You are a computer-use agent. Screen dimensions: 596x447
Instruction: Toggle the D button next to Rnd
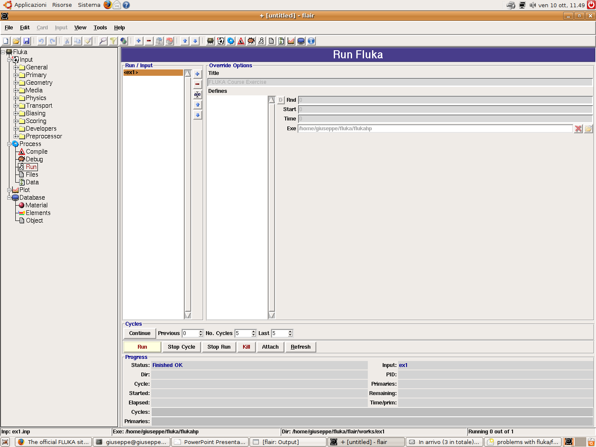281,100
